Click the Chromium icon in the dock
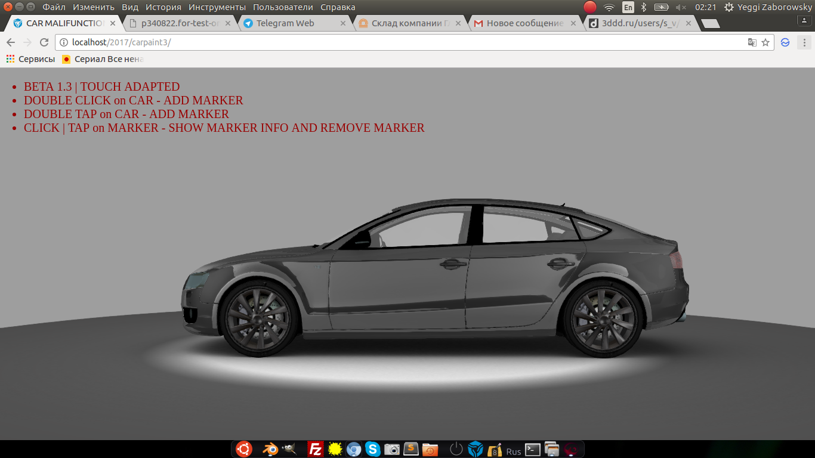The image size is (815, 458). [x=354, y=449]
